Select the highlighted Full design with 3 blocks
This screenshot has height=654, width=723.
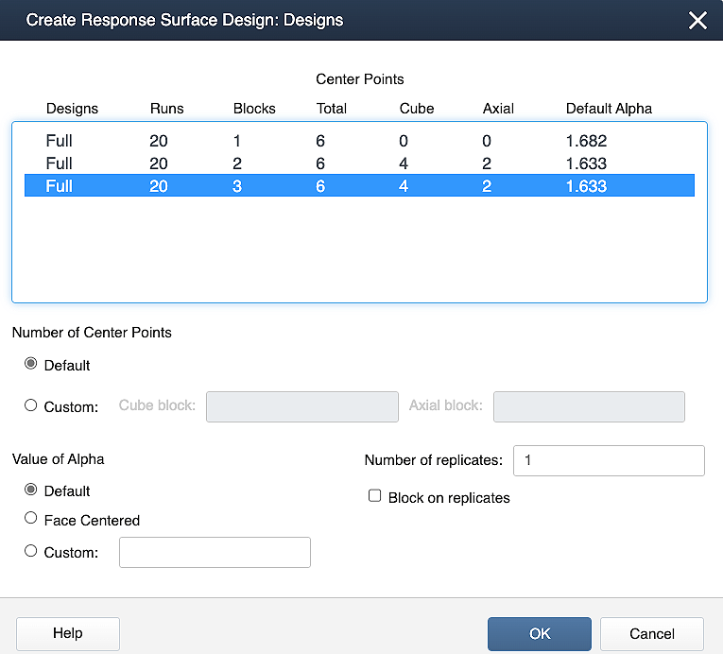coord(359,186)
